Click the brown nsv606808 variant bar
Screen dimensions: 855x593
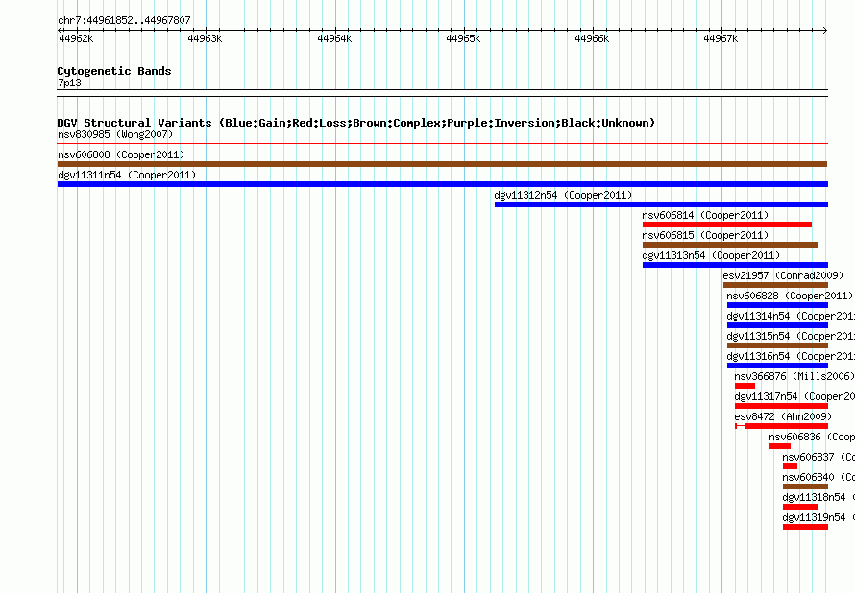click(x=442, y=164)
